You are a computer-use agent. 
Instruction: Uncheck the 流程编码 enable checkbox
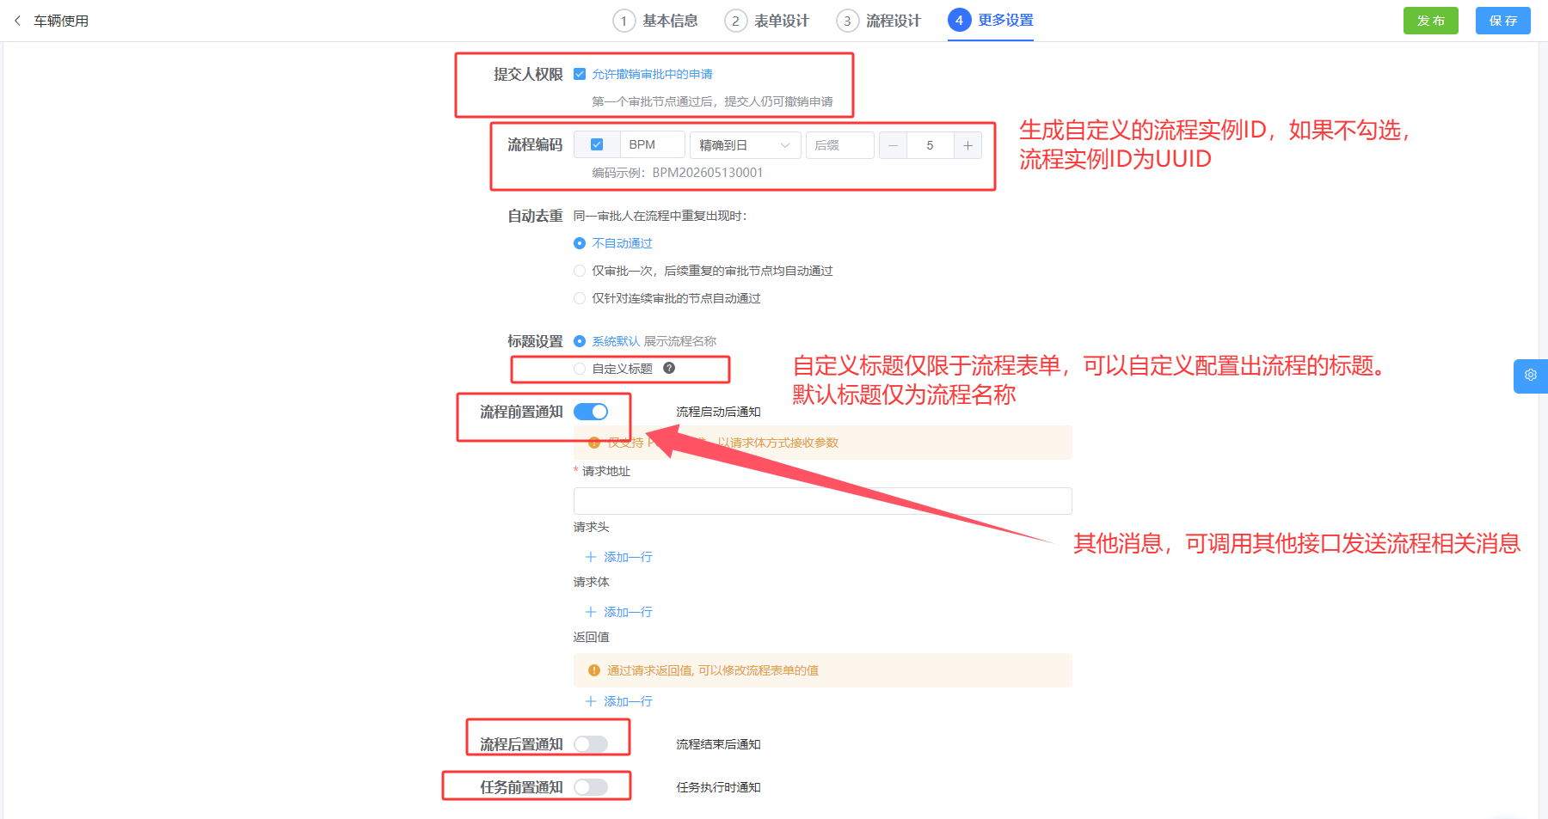pos(597,144)
